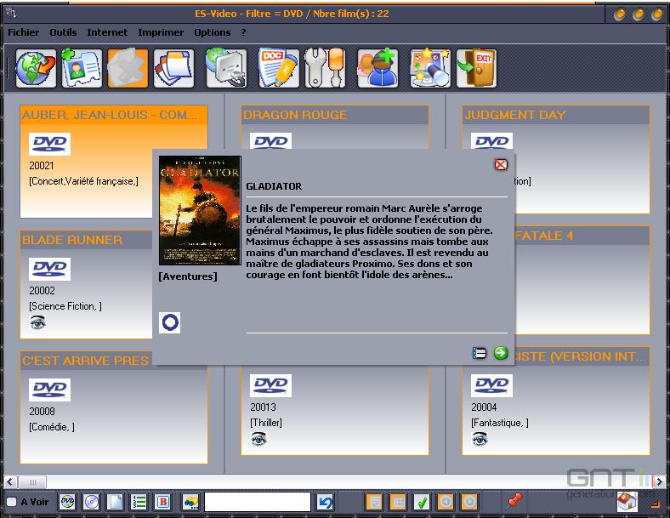This screenshot has height=518, width=670.
Task: Select the C'EST ARRIVE PRES card title
Action: coord(86,361)
